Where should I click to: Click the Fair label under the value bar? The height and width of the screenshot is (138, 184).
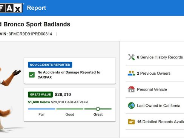coord(41,114)
